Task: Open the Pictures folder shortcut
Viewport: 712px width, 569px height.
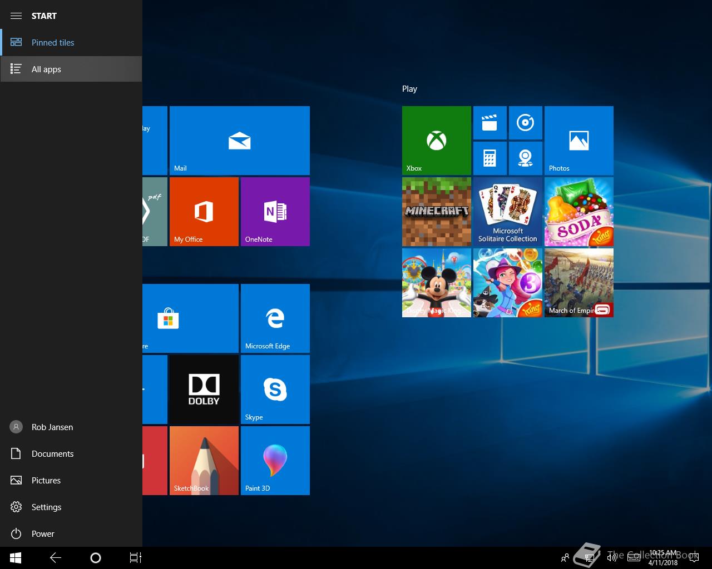Action: coord(71,480)
